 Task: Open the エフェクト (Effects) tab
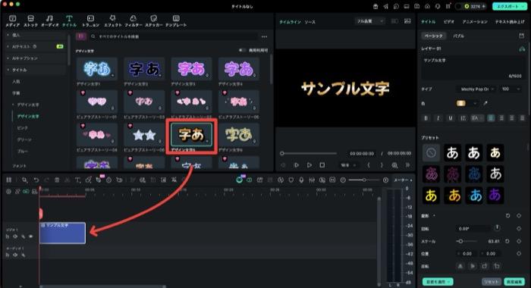(x=112, y=21)
